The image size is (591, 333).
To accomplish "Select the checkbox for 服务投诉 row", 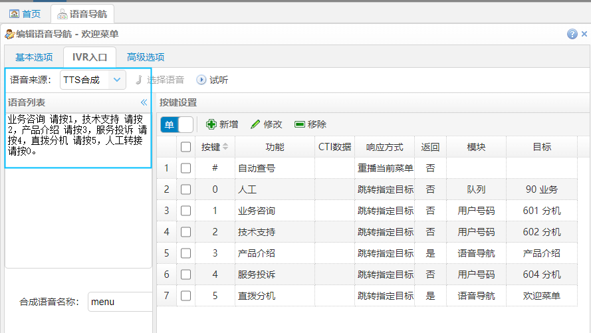I will 186,275.
